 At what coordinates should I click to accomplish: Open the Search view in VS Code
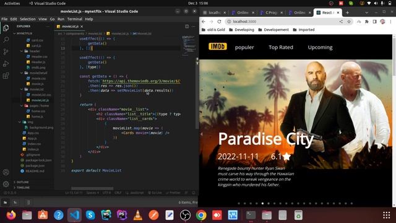pos(6,40)
